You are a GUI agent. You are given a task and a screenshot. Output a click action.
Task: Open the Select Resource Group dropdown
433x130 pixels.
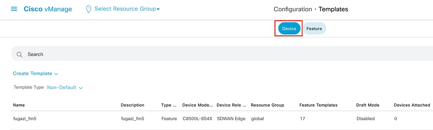127,9
